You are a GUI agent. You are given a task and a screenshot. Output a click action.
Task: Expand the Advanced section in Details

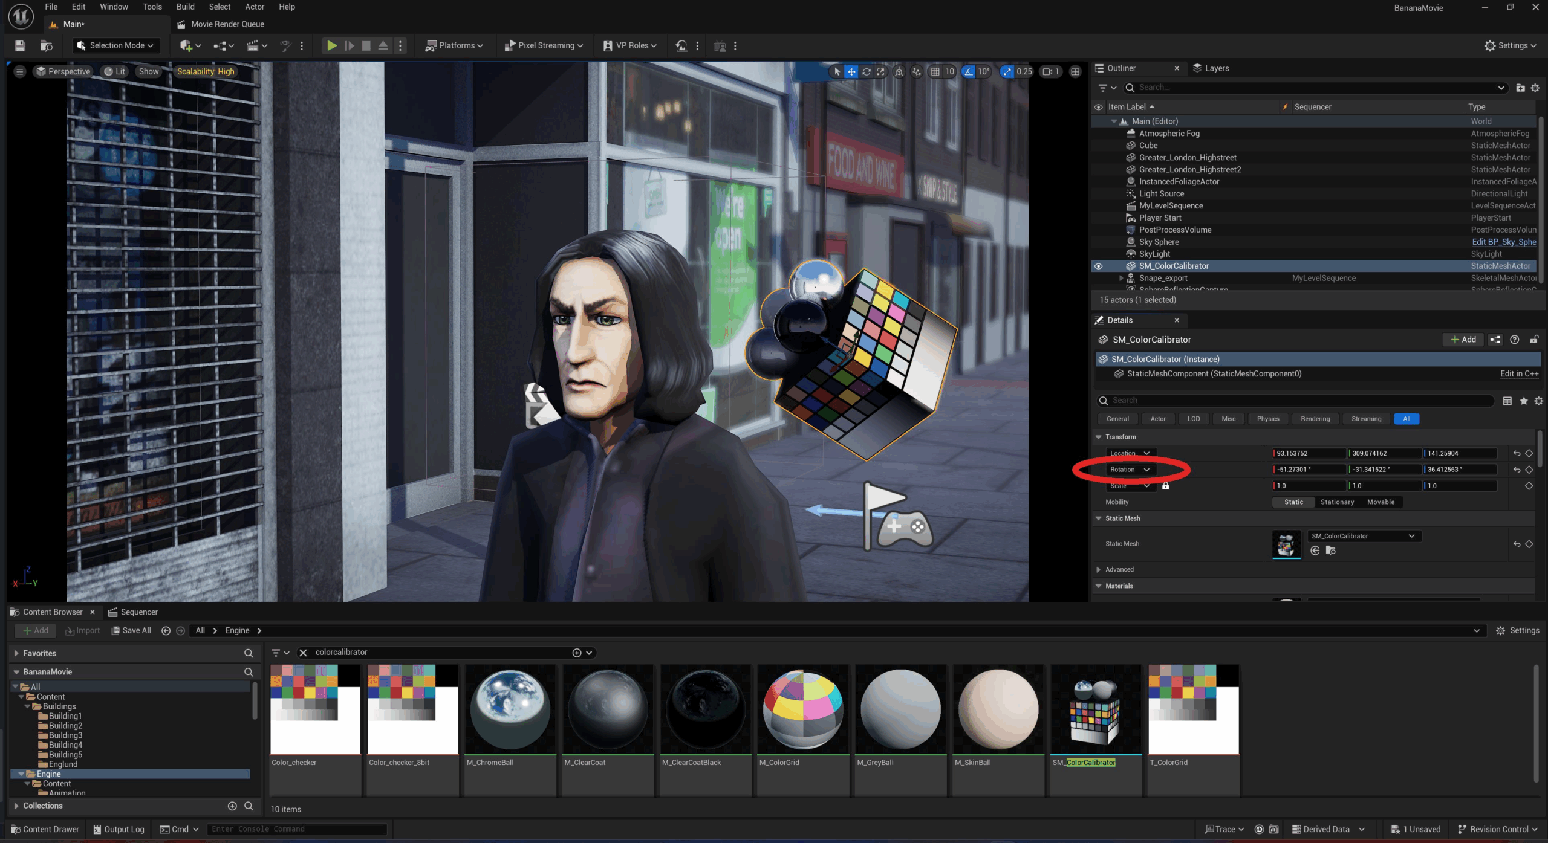[x=1099, y=569]
